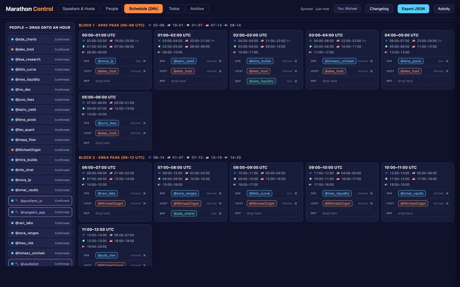Screen dimensions: 460x287
Task: Remove @omar_vaults speaker with X icon
Action: point(447,193)
